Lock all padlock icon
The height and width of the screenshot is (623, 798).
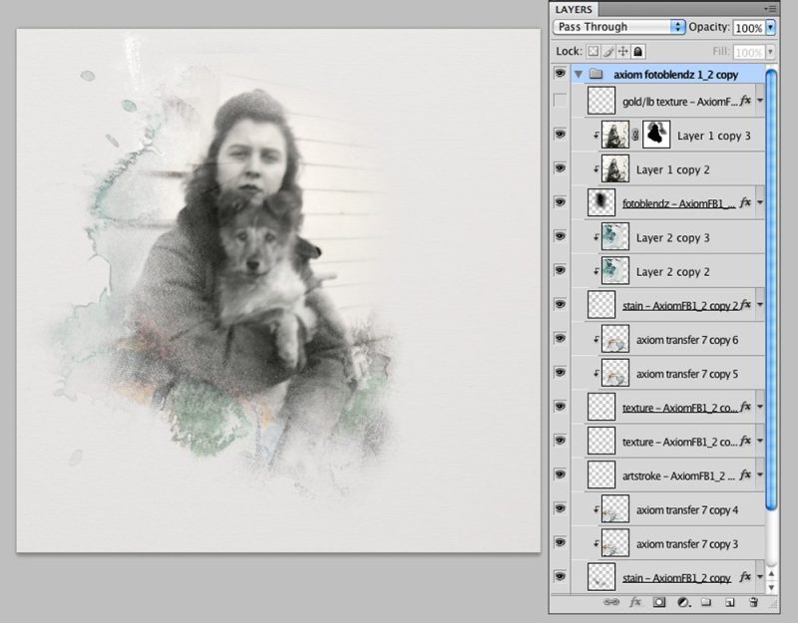638,52
